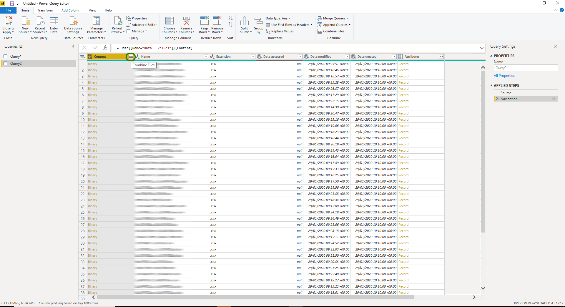Switch to the Add Column tab
The image size is (565, 307).
click(71, 10)
